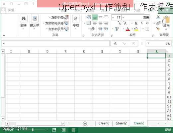This screenshot has width=173, height=133.
Task: Open the Font 字体 dialog launcher
Action: coord(112,36)
